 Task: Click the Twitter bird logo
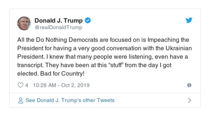point(189,21)
